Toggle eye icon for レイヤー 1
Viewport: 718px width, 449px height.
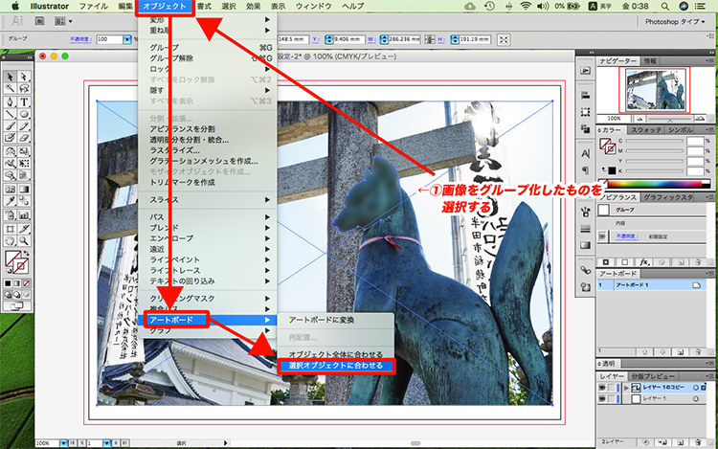[x=604, y=398]
